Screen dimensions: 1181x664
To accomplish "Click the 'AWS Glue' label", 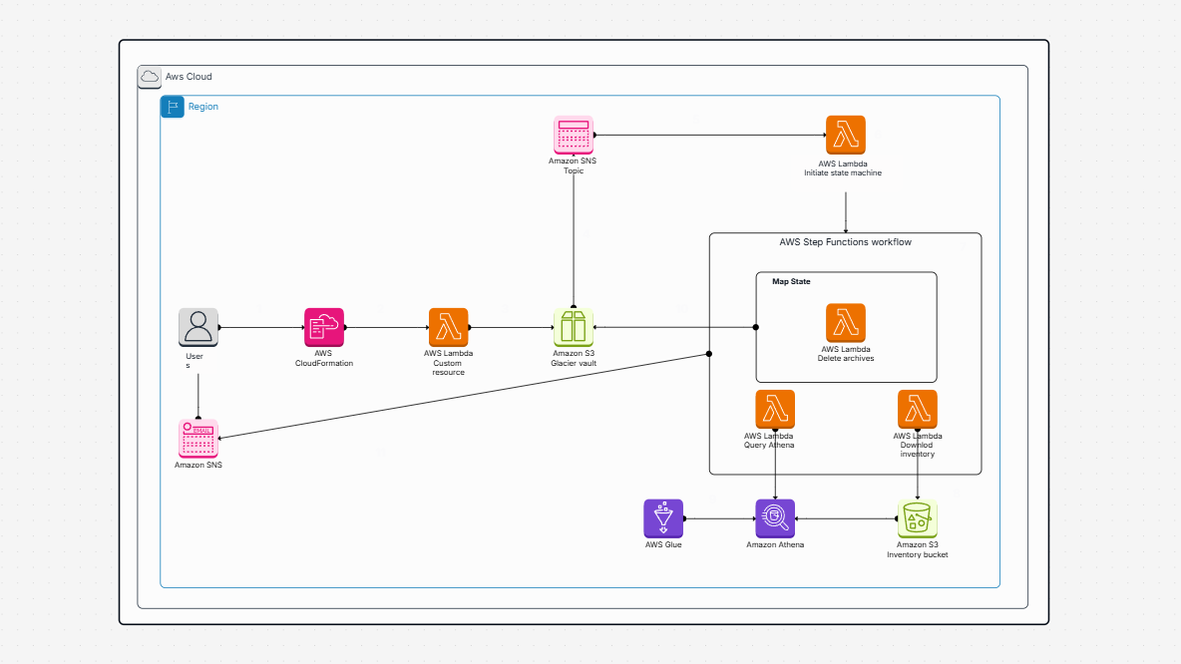I will click(663, 545).
